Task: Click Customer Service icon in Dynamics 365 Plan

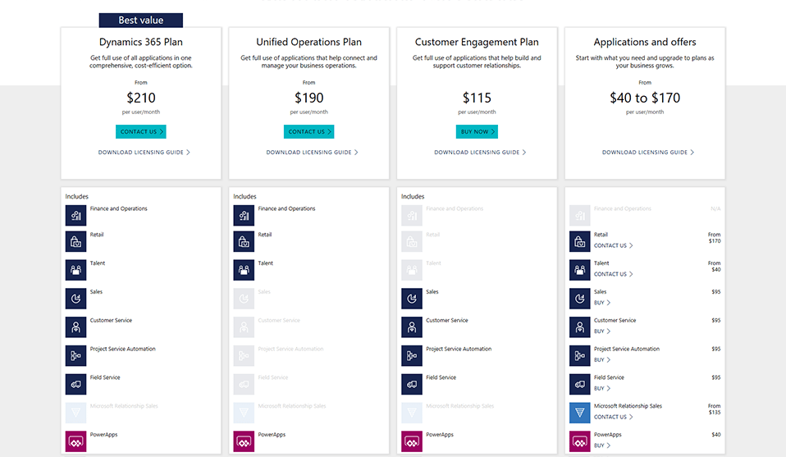Action: [75, 327]
